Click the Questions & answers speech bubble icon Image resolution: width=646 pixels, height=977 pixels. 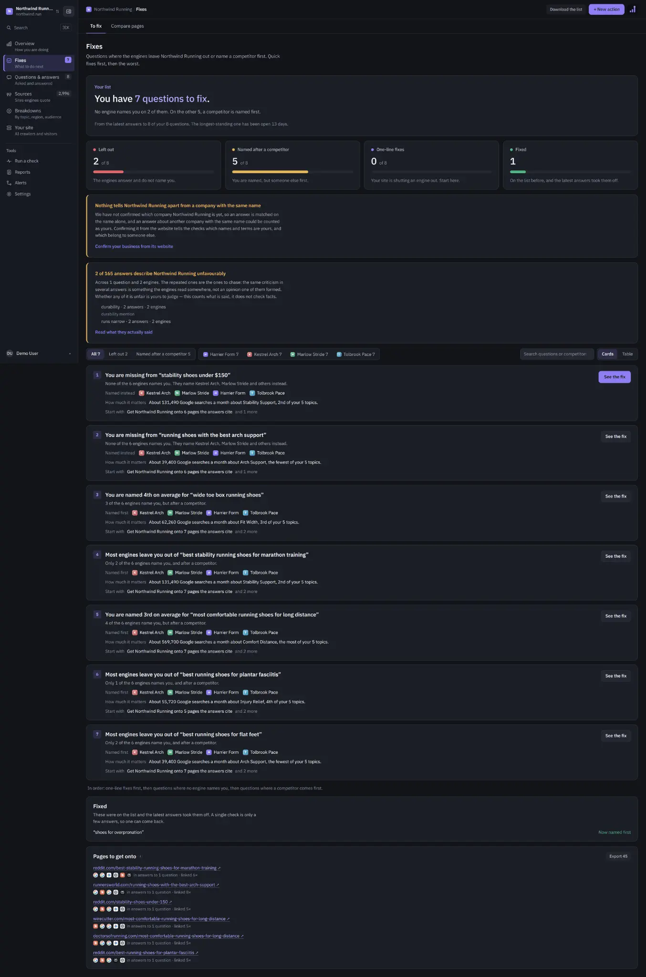9,77
